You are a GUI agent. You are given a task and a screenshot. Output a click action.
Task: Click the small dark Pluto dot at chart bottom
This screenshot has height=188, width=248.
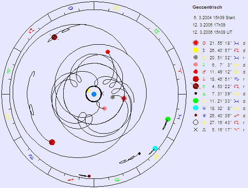tap(89, 176)
